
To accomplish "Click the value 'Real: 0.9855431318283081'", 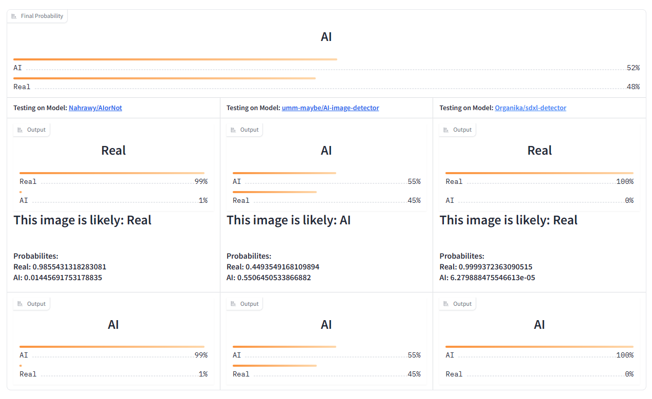I will coord(60,267).
